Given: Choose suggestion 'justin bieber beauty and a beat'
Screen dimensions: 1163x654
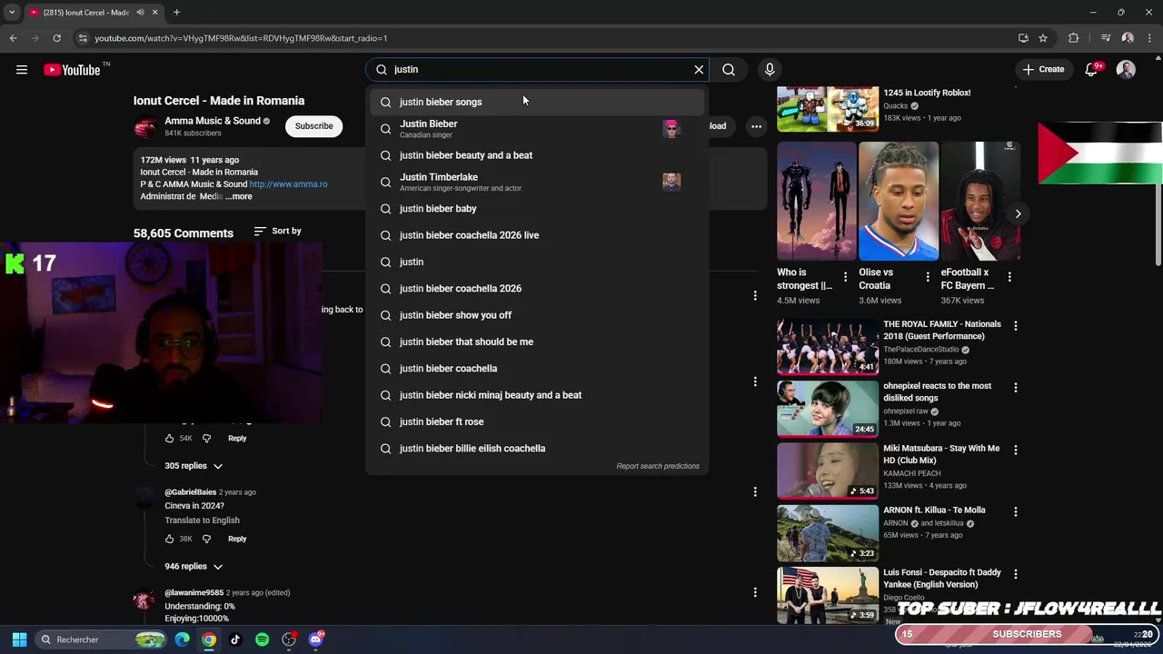Looking at the screenshot, I should pyautogui.click(x=537, y=155).
